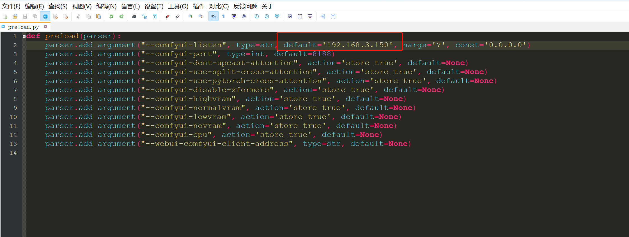Open the 对比(C) menu

[219, 6]
